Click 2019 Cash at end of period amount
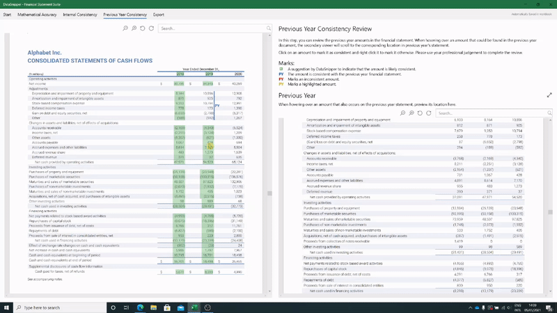Screen dimensions: 557x313 (207, 262)
